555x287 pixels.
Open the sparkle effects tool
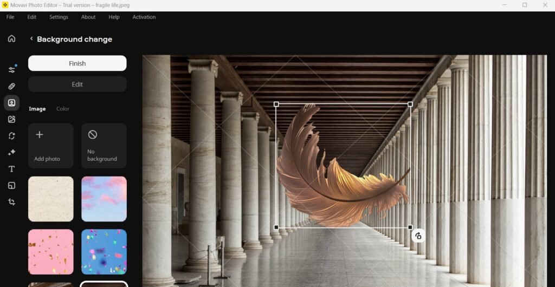(x=11, y=153)
